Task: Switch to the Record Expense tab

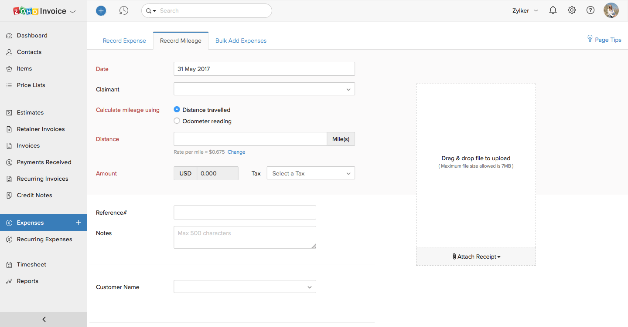Action: [x=124, y=40]
